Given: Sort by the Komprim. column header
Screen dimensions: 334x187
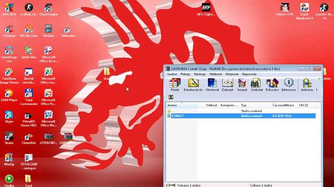Looking at the screenshot, I should click(x=229, y=105).
